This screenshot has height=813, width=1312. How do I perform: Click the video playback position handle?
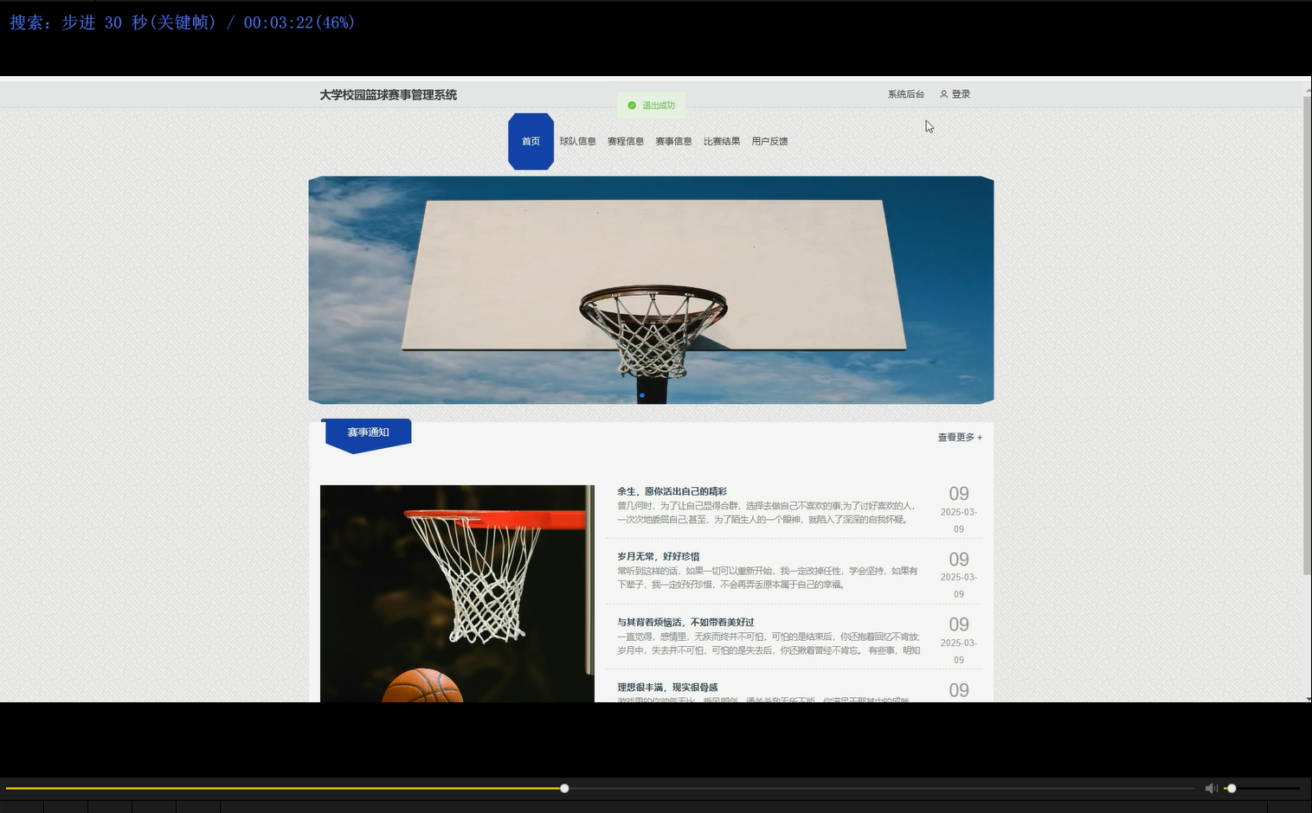coord(564,788)
